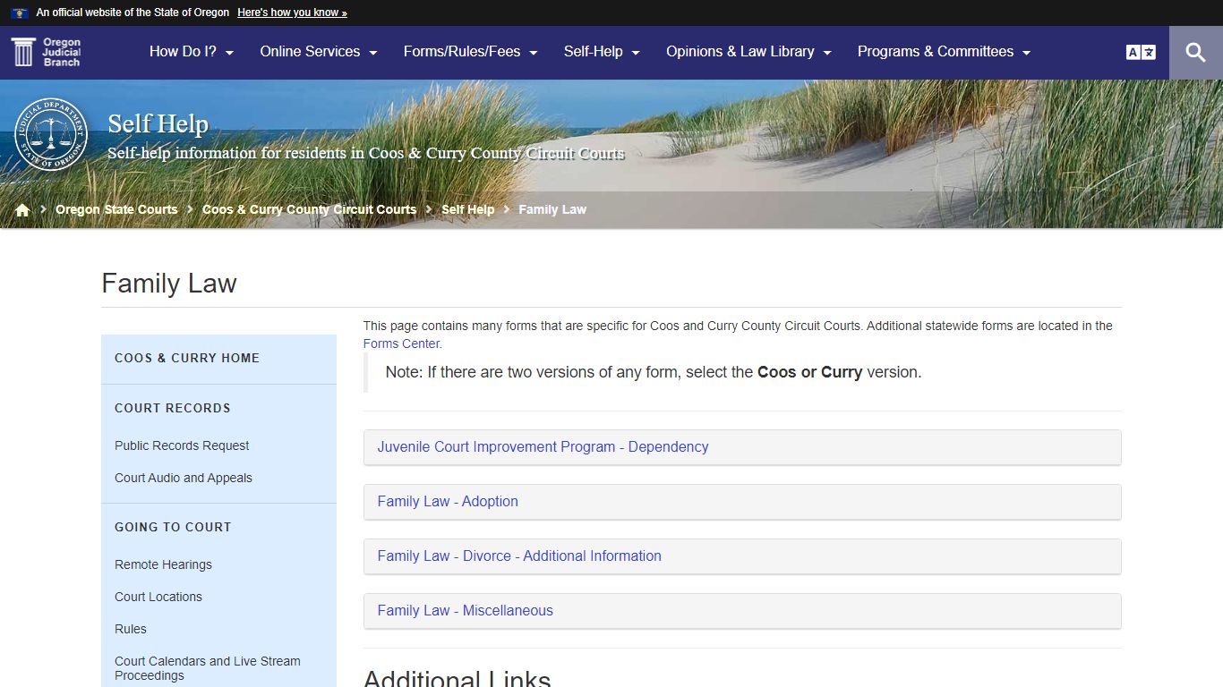Image resolution: width=1223 pixels, height=687 pixels.
Task: Open Court Audio and Appeals link
Action: click(184, 478)
